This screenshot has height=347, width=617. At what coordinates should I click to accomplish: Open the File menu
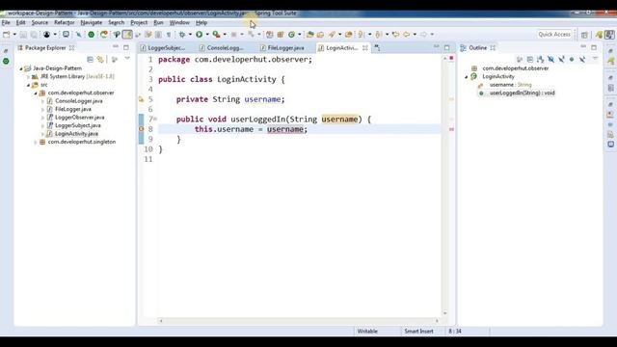(6, 23)
